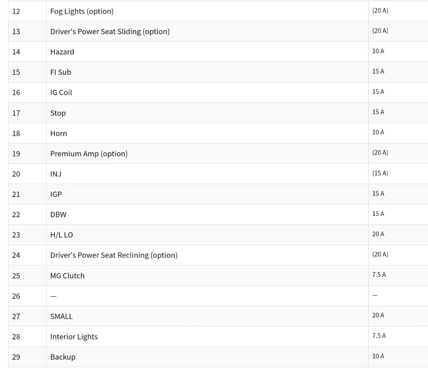Screen dimensions: 428x374
Task: Click the SMALL fuse label
Action: pyautogui.click(x=62, y=316)
